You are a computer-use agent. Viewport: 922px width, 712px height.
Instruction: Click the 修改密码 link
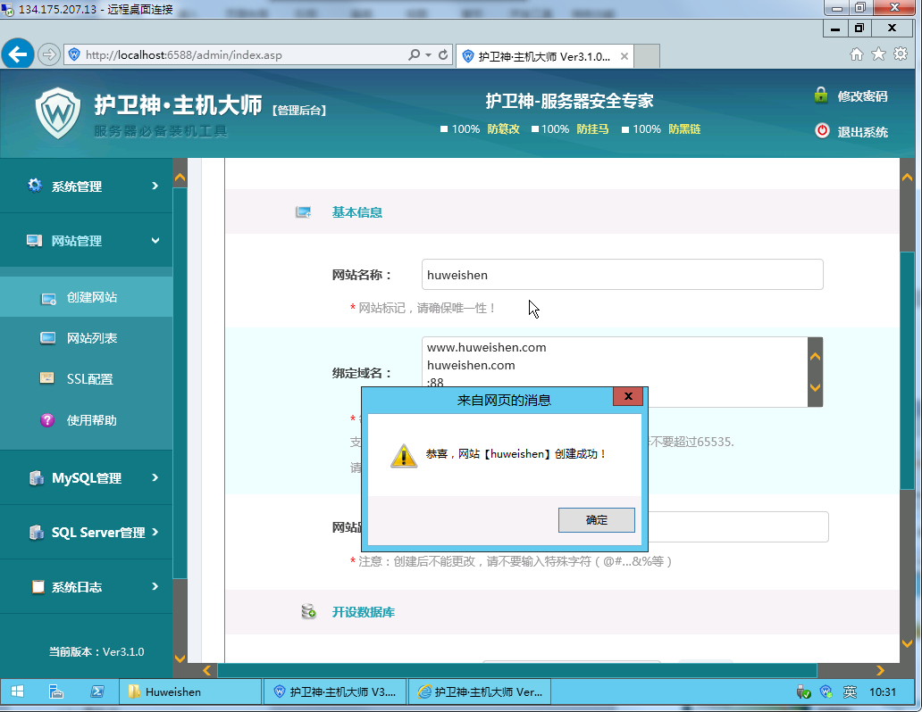(x=862, y=95)
